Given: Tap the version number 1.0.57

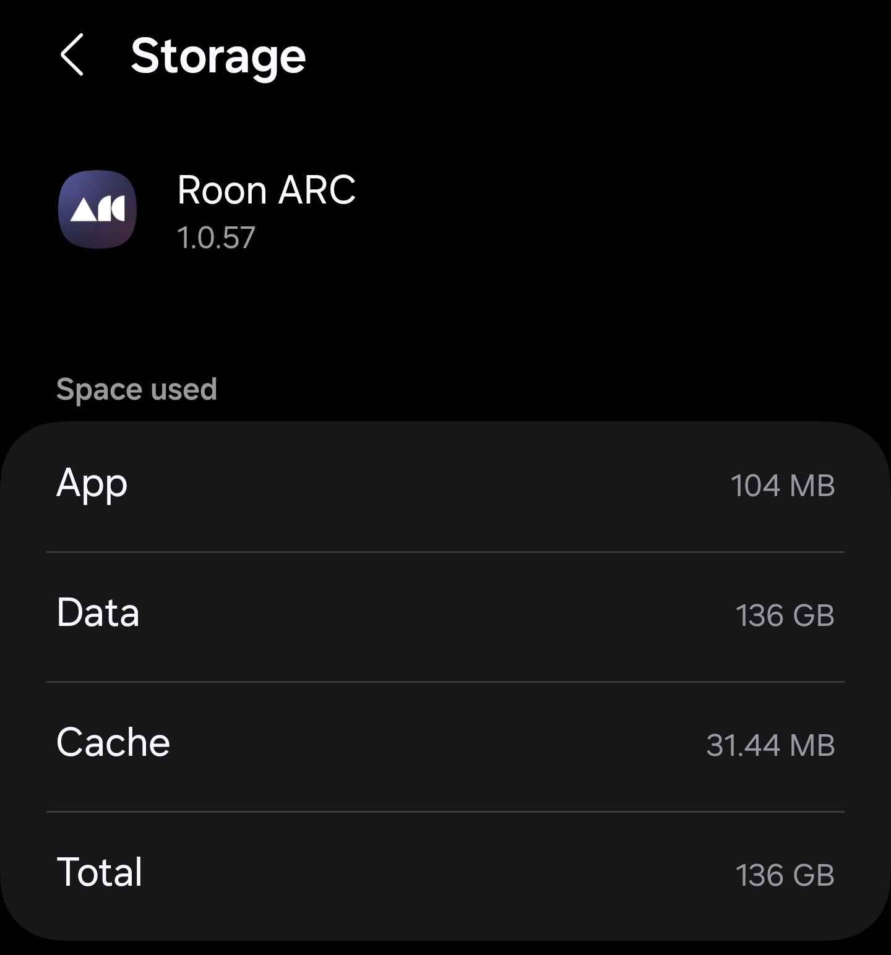Looking at the screenshot, I should tap(216, 238).
